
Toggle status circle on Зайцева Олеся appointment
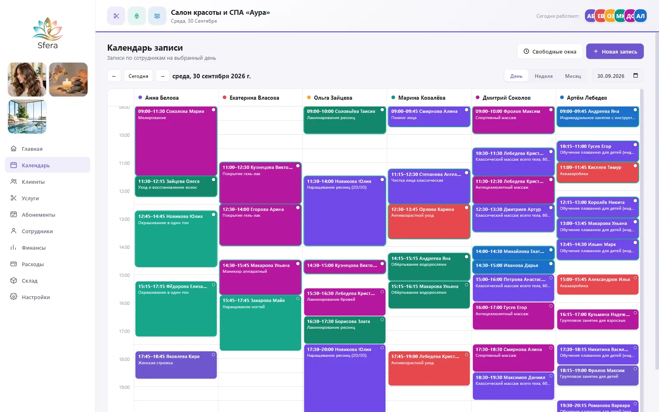[213, 180]
